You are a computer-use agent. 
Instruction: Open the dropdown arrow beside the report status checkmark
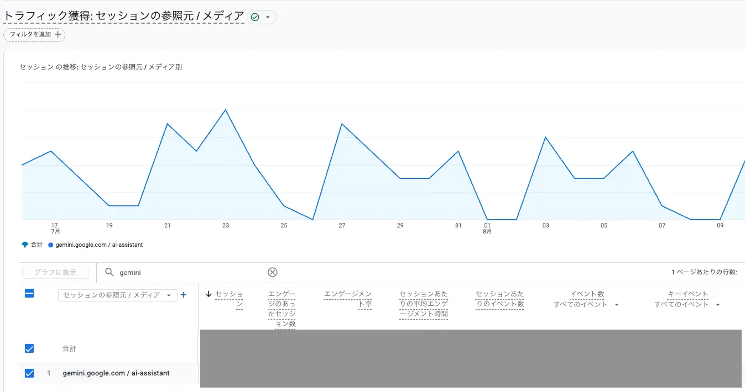(x=268, y=17)
